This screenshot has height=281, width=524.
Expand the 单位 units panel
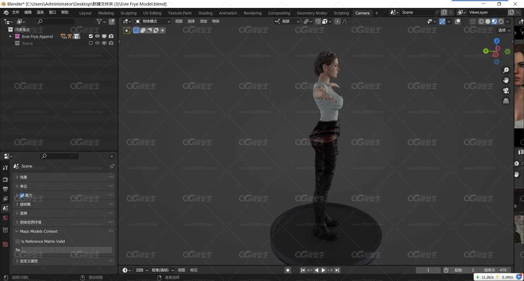(x=64, y=186)
